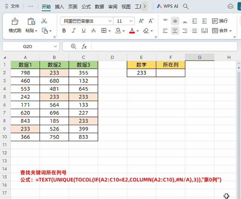Click the WPS AI button
This screenshot has width=241, height=199.
pos(167,6)
